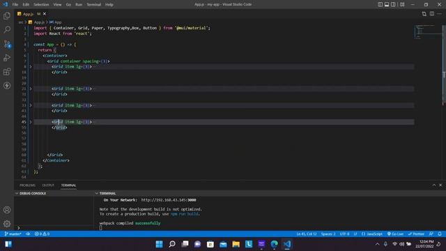Viewport: 446px width, 251px height.
Task: Click the LF end of line selector
Action: coord(355,234)
